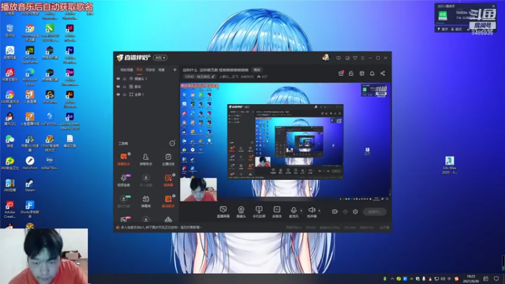Add a 摄像头 camera source from bottom bar
This screenshot has height=284, width=505.
(241, 212)
